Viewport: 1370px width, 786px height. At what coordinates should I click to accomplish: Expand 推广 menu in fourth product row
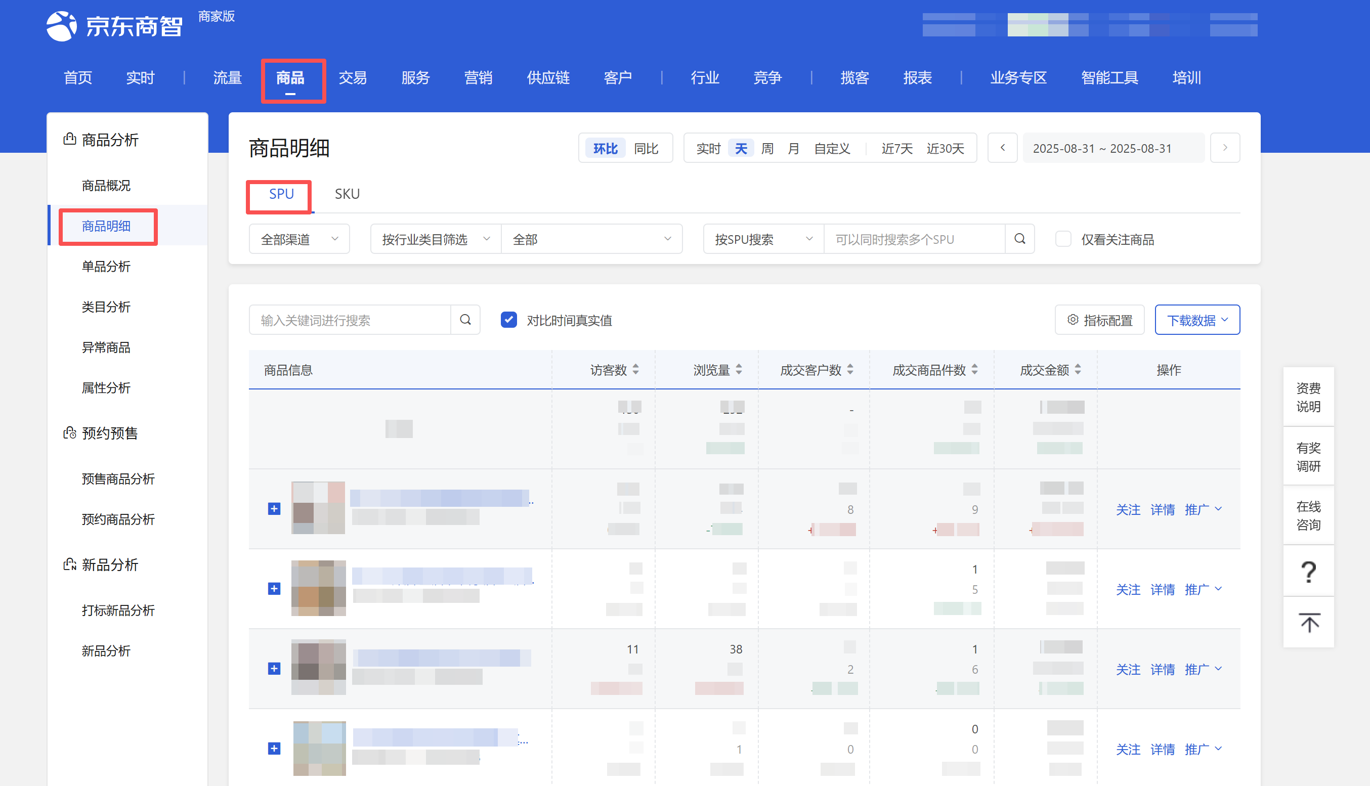(1203, 749)
